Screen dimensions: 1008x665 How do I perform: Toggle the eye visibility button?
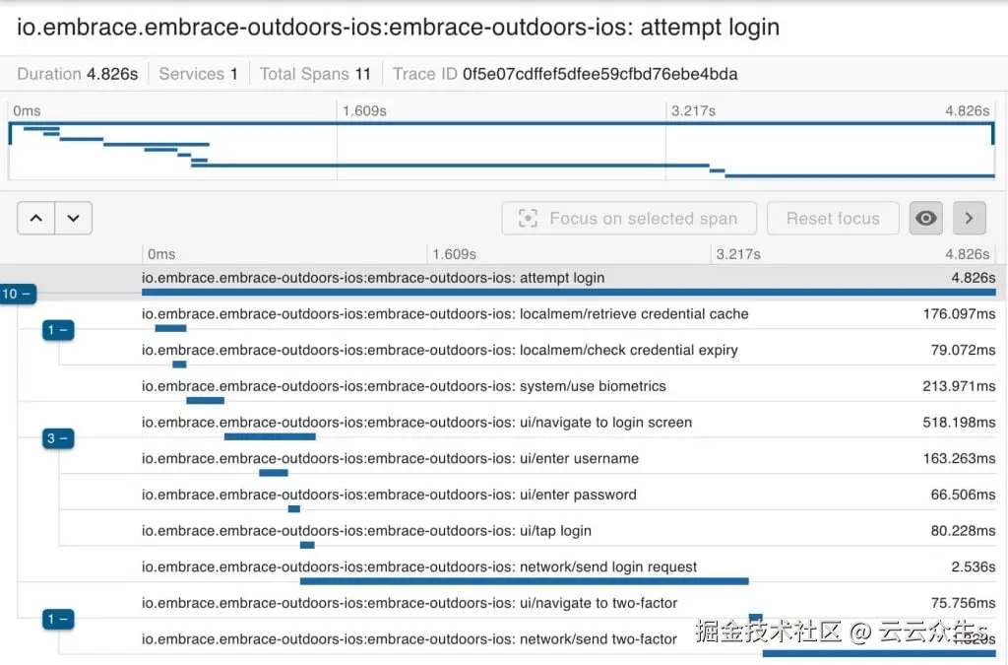(925, 218)
